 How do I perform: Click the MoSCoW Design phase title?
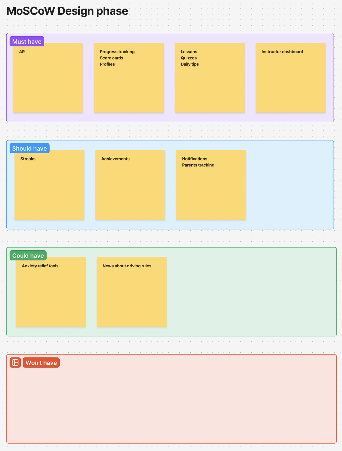[67, 11]
